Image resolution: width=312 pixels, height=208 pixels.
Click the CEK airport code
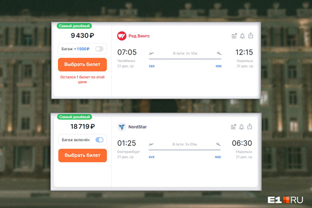point(152,66)
